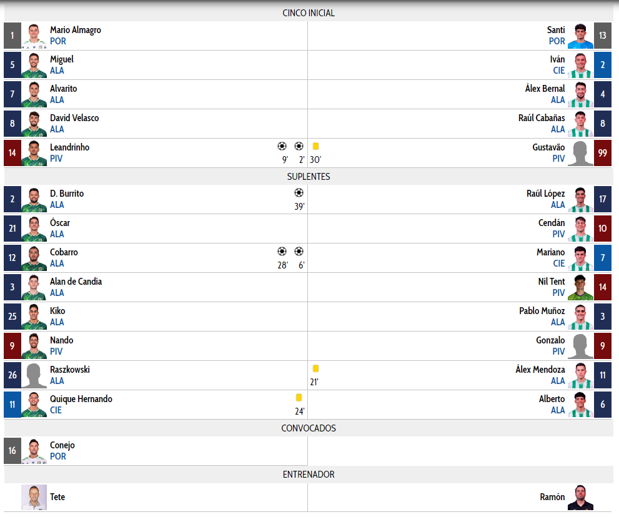Click Gustavão's placeholder silhouette avatar

click(580, 153)
